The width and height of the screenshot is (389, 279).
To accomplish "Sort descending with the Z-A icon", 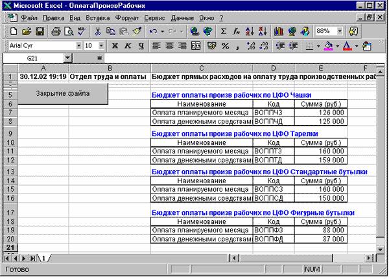I will (263, 31).
